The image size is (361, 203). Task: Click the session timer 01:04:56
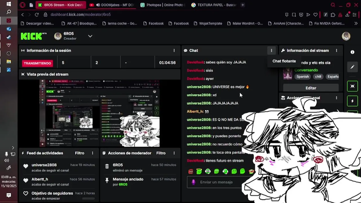click(167, 63)
